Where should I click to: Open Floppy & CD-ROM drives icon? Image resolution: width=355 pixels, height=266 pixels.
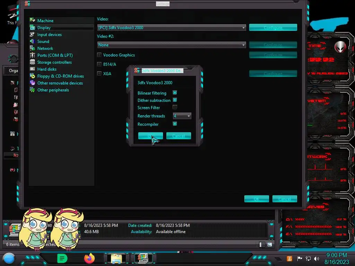point(32,76)
